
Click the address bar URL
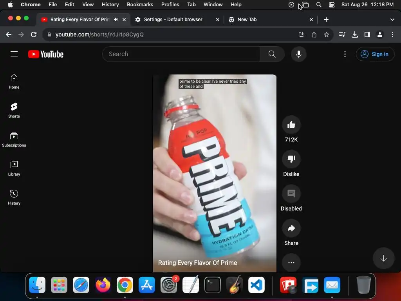(99, 34)
